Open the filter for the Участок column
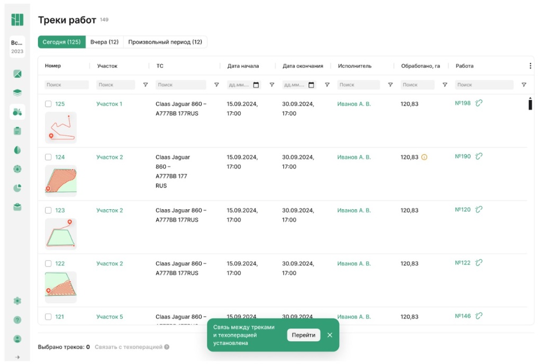The width and height of the screenshot is (542, 364). [x=146, y=85]
